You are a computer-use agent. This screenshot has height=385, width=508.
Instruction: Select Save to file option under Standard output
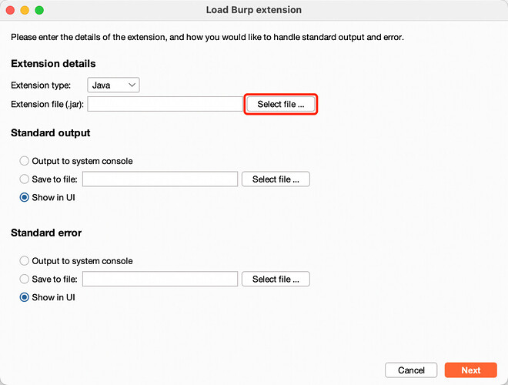pos(25,179)
